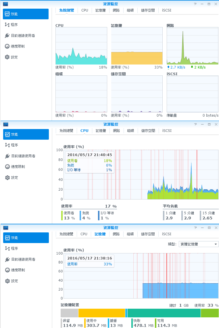Open 速度限制 gauge icon in overview window

click(x=7, y=46)
